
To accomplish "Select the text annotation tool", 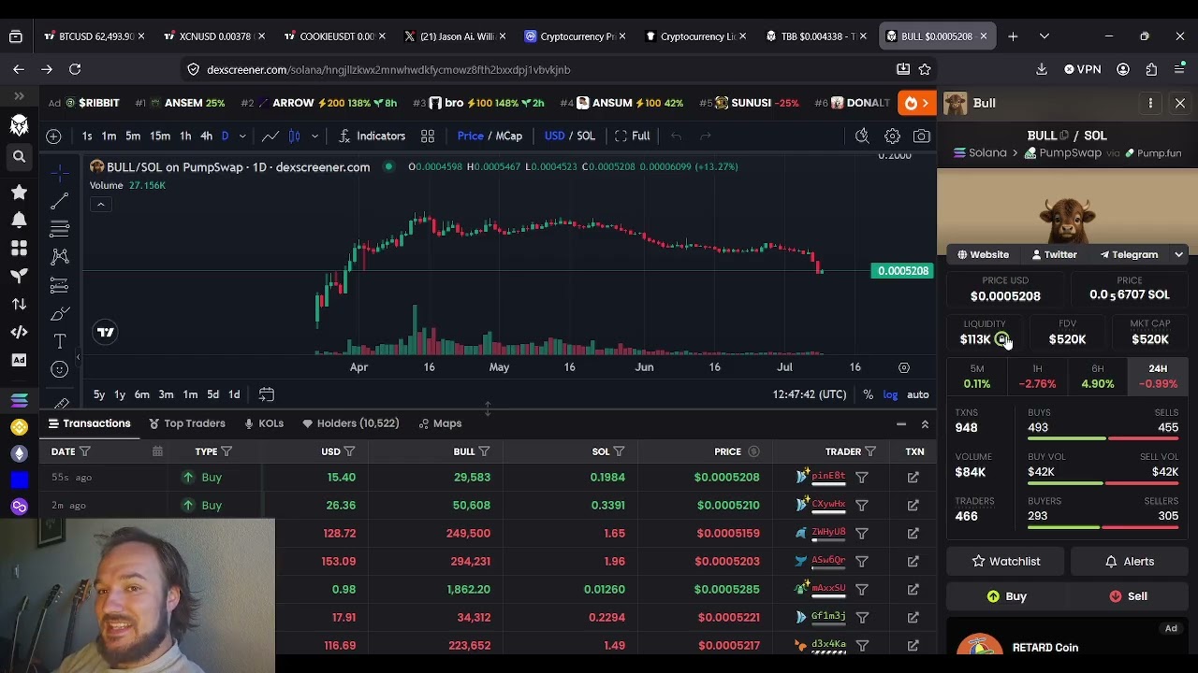I will coord(60,341).
